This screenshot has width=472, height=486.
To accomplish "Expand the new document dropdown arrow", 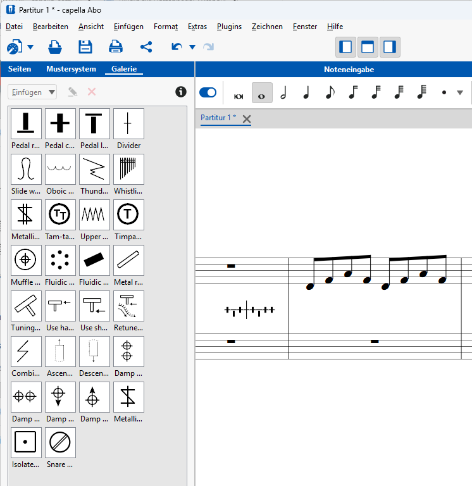I will click(30, 47).
